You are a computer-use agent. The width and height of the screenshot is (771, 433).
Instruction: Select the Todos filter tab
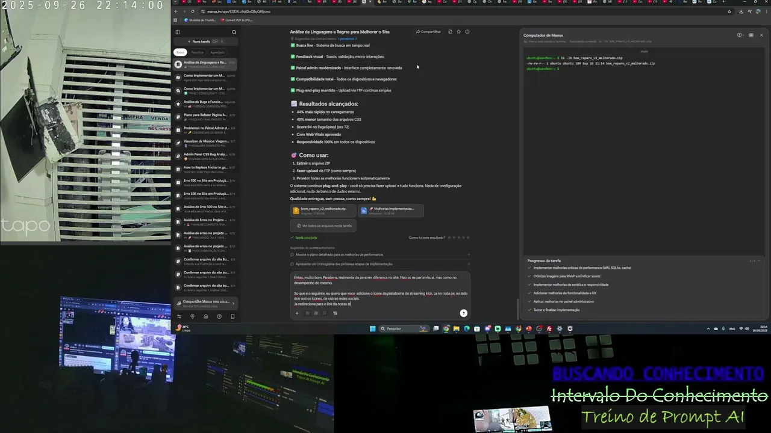point(180,52)
